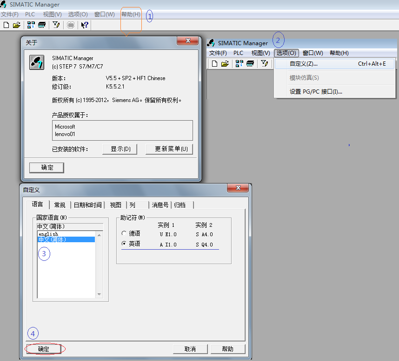Image resolution: width=399 pixels, height=361 pixels.
Task: Click filter funnel icon in main toolbar
Action: (x=56, y=25)
